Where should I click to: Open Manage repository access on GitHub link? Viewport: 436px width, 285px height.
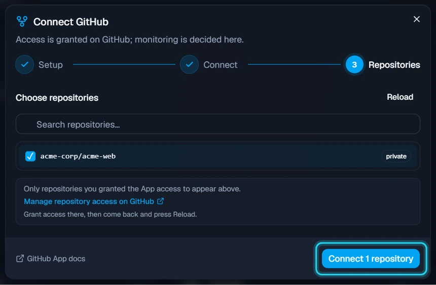coord(94,201)
